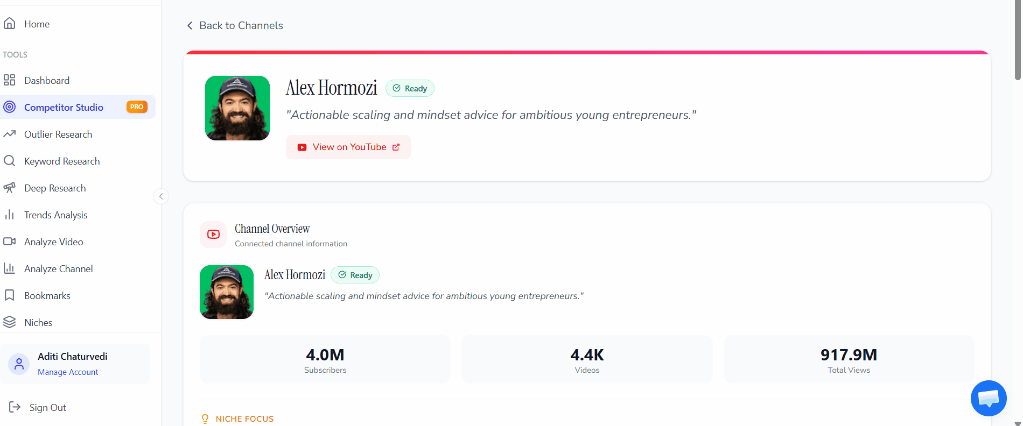Click the YouTube icon beside Channel Overview
Image resolution: width=1023 pixels, height=426 pixels.
click(213, 234)
